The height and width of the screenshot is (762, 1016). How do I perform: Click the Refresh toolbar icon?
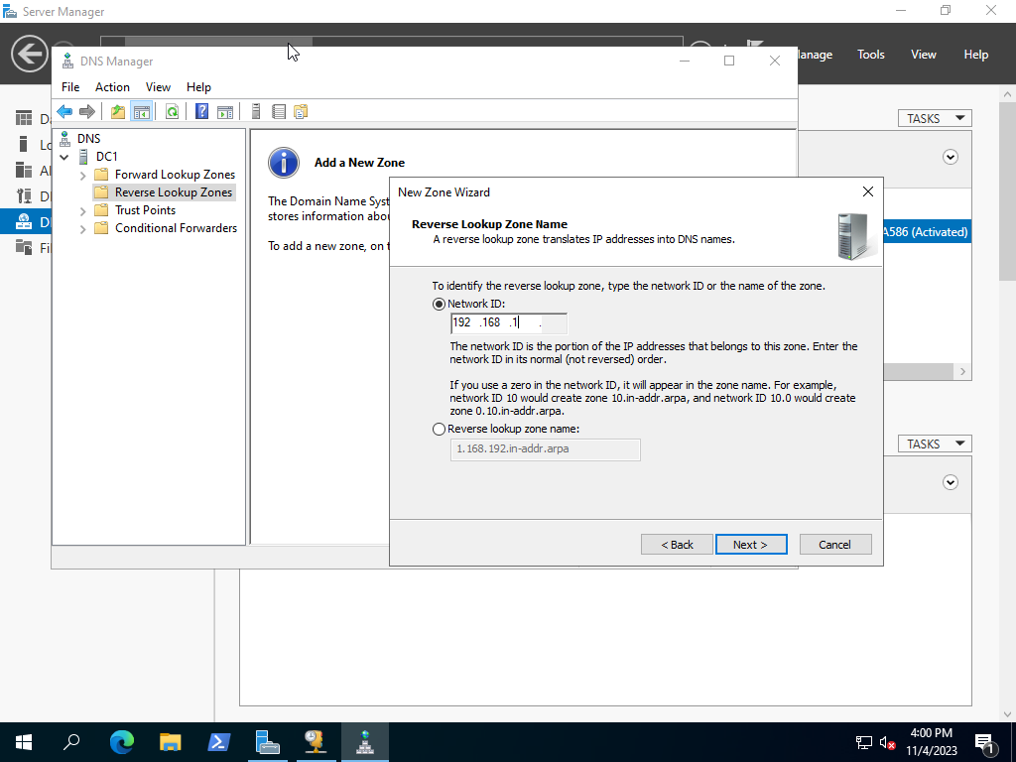[x=172, y=112]
